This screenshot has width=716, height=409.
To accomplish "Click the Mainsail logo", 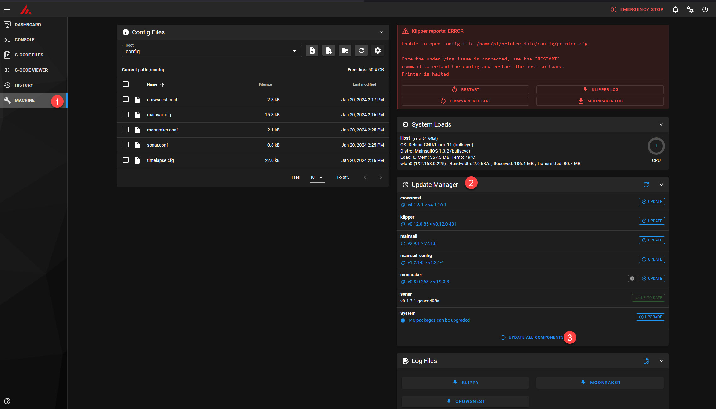I will [26, 10].
